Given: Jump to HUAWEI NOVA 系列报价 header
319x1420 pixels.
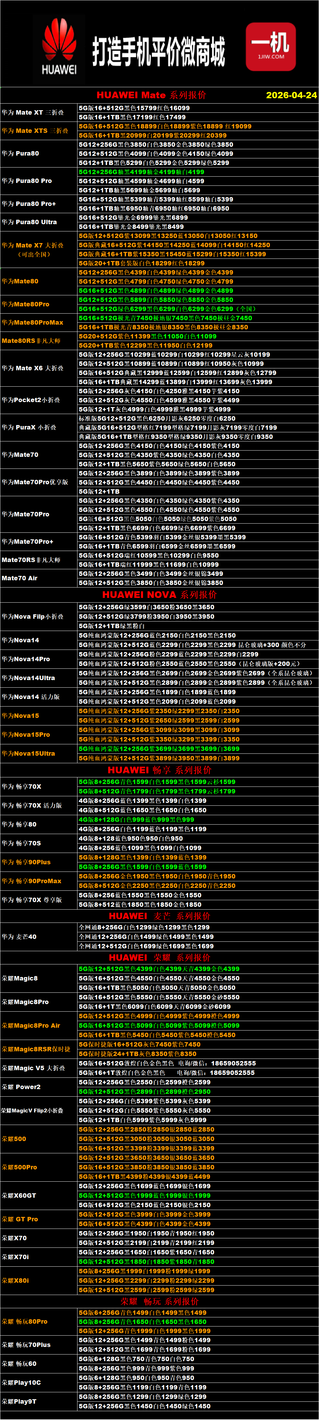Looking at the screenshot, I should coord(159,594).
